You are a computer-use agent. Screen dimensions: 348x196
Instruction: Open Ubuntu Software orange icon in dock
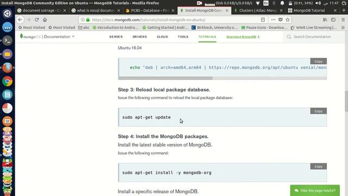(x=7, y=121)
